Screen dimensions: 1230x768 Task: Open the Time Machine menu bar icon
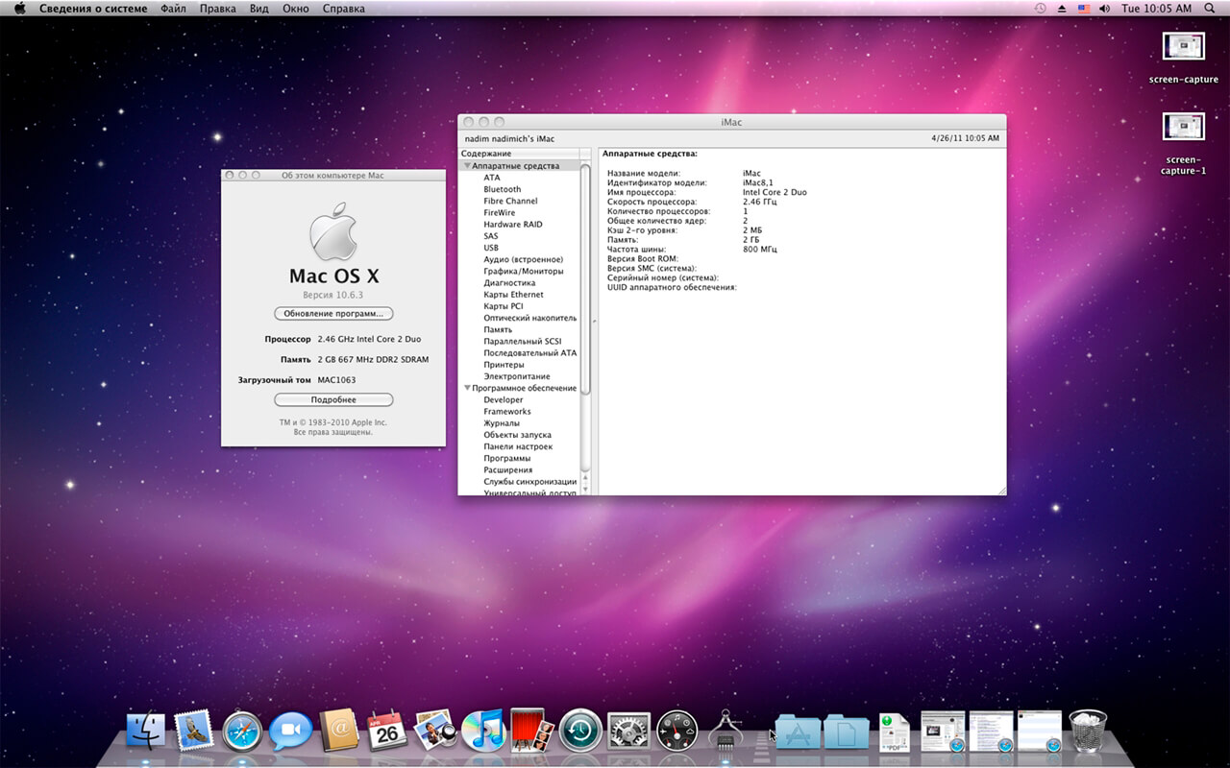click(x=1040, y=9)
